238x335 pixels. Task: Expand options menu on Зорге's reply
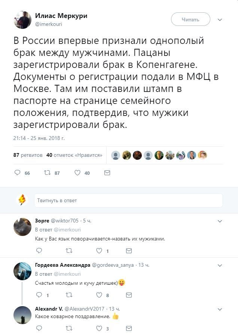click(220, 221)
